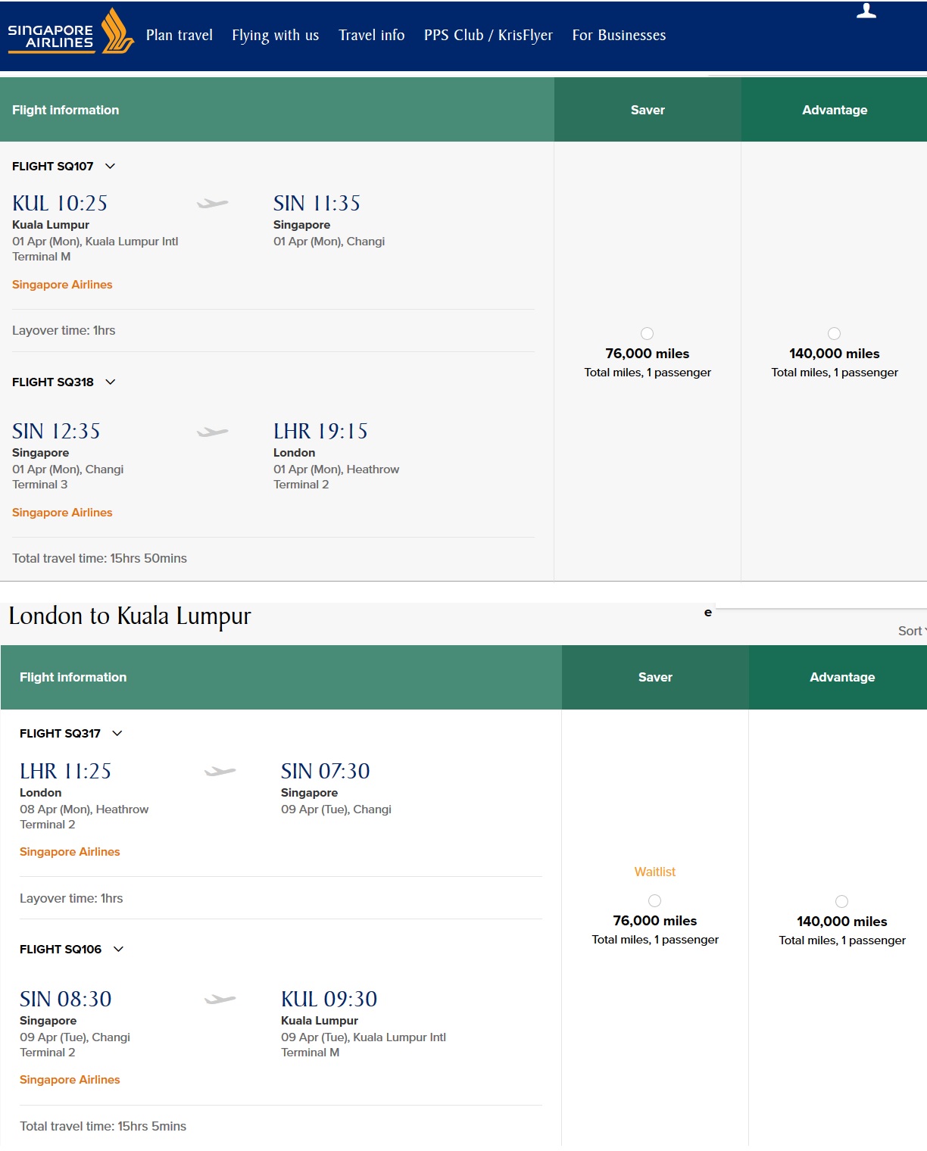Choose Advantage fare for London to Kuala Lumpur
This screenshot has height=1151, width=927.
coord(841,901)
